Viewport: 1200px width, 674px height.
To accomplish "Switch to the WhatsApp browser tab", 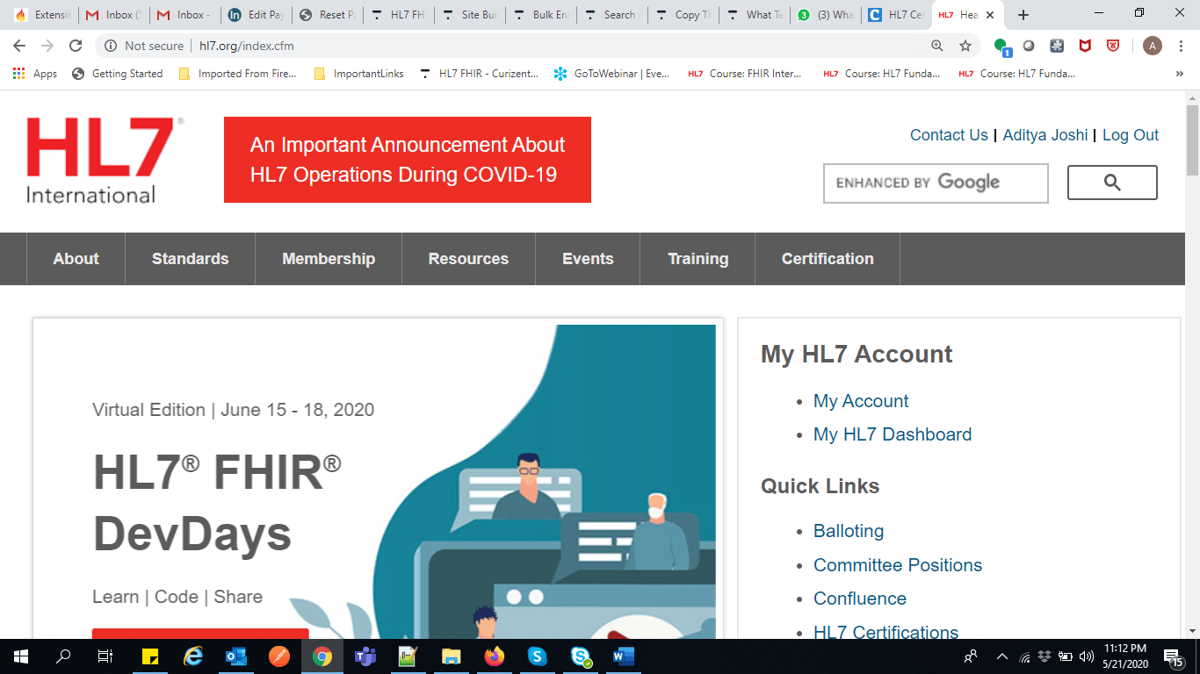I will tap(826, 15).
